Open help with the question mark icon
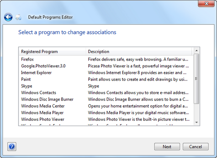This screenshot has height=158, width=217. coord(12,147)
